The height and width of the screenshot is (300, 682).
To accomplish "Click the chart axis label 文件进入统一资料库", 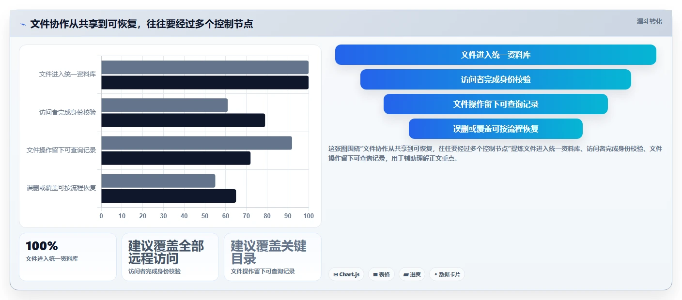I will pos(67,75).
